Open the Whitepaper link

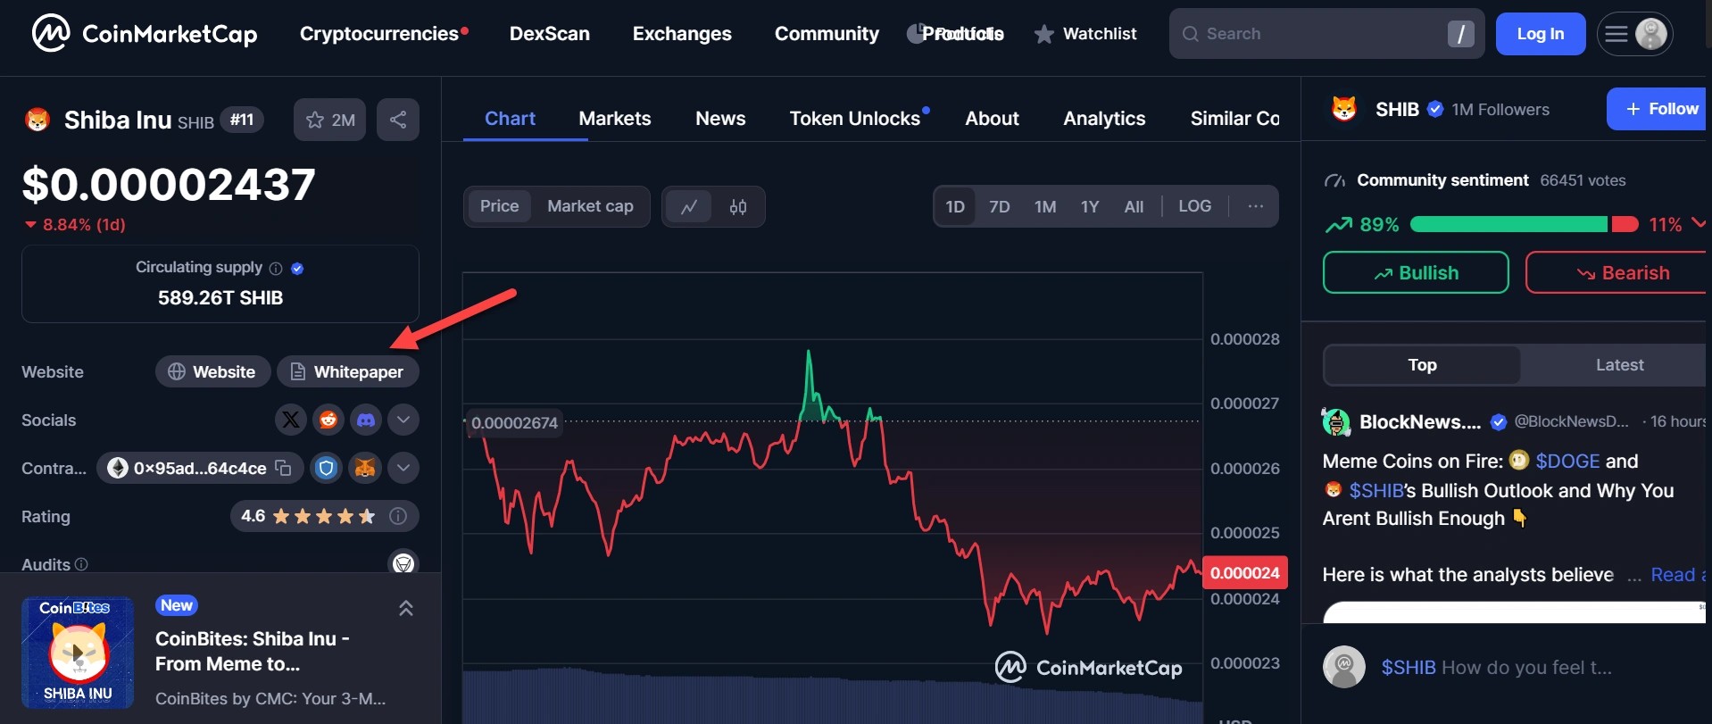tap(347, 372)
